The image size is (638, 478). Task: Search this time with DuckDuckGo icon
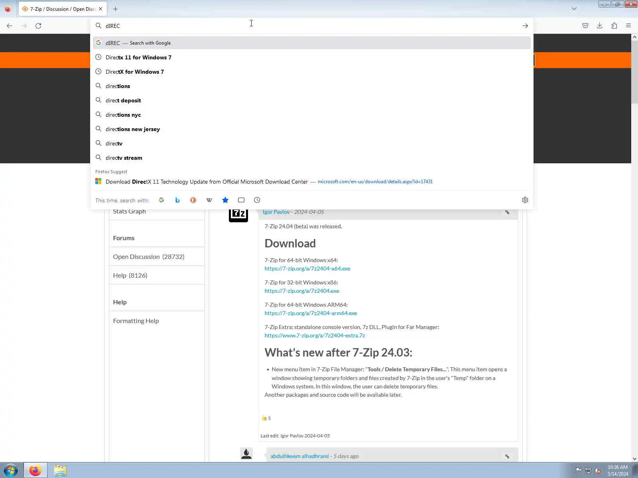click(193, 200)
